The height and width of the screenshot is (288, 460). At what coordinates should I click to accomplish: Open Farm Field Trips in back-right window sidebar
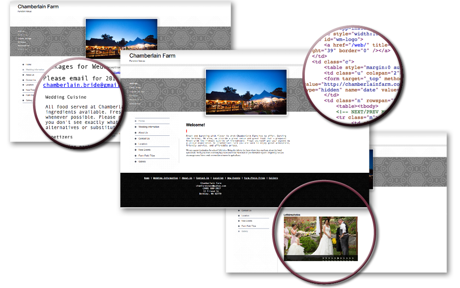tap(249, 226)
